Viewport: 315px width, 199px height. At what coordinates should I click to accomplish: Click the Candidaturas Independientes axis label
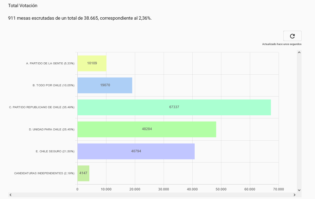click(x=44, y=173)
